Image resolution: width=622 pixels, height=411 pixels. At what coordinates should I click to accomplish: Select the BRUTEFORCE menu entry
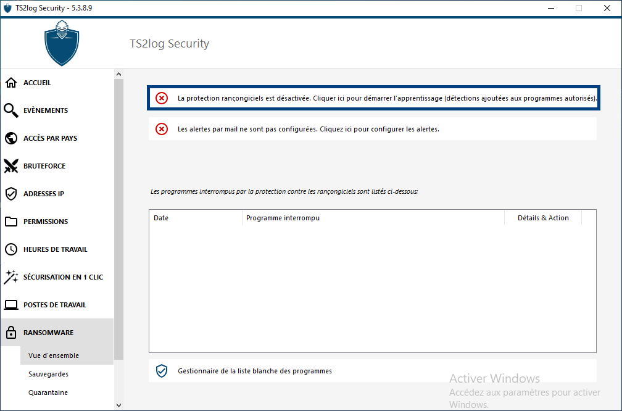click(x=57, y=166)
